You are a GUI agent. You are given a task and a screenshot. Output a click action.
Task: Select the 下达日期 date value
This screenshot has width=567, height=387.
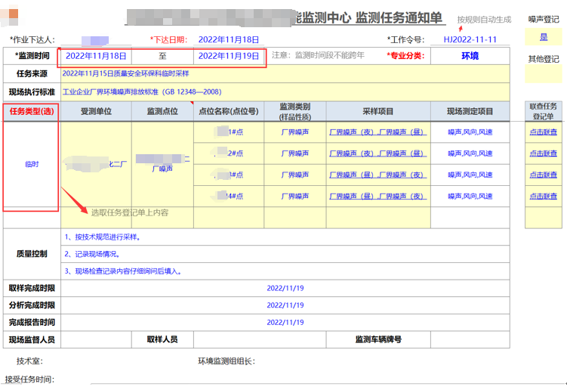pyautogui.click(x=229, y=39)
